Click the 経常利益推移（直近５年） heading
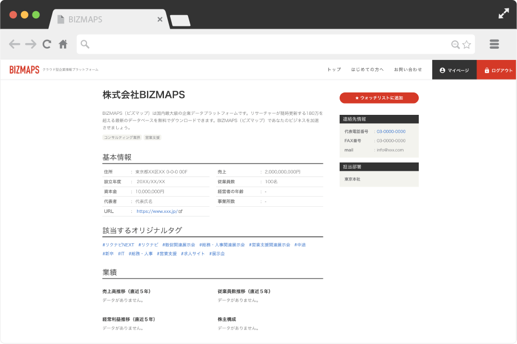This screenshot has width=517, height=344. (129, 319)
